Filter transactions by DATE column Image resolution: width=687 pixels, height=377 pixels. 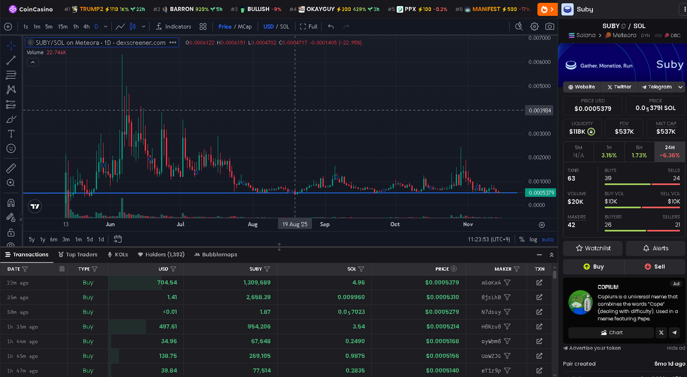click(25, 269)
